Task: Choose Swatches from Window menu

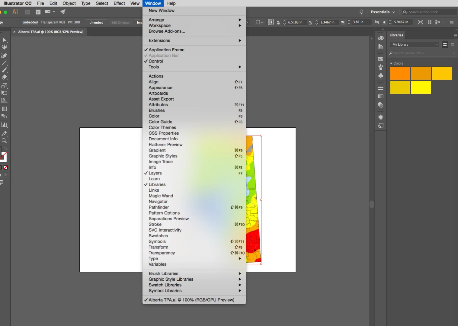Action: click(x=194, y=236)
